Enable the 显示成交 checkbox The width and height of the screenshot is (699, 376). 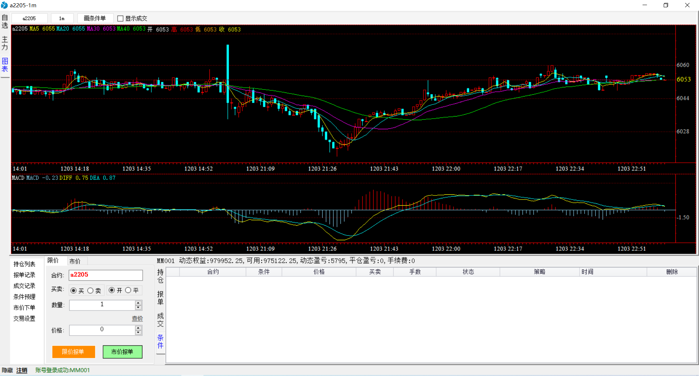(121, 19)
